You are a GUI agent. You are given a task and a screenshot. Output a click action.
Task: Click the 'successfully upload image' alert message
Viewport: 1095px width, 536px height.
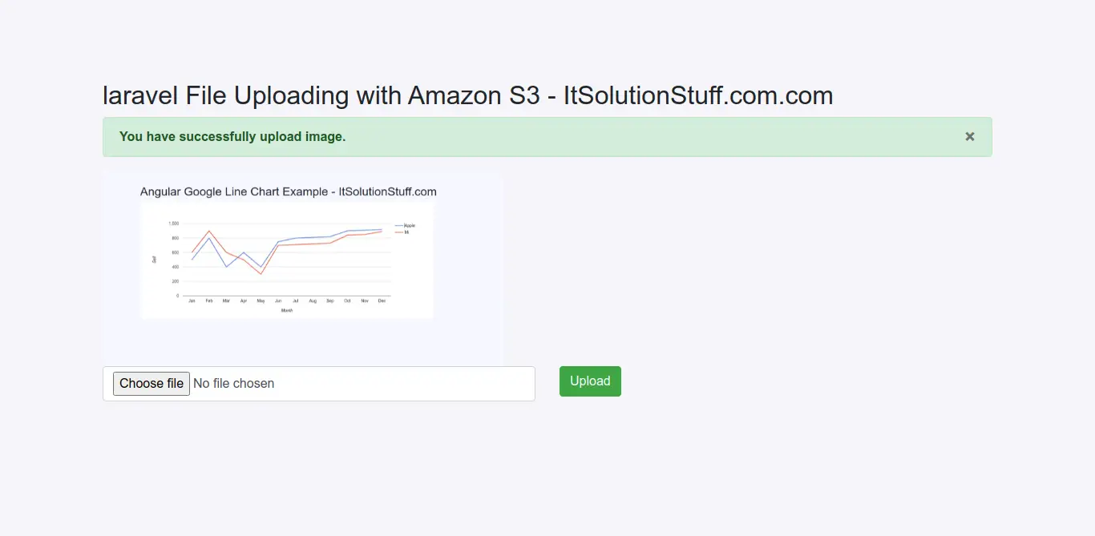(232, 137)
